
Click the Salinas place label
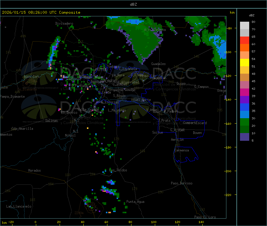pyautogui.click(x=51, y=121)
